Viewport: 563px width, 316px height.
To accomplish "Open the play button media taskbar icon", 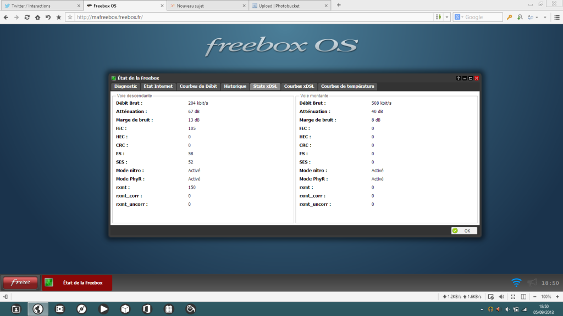I will [x=103, y=309].
